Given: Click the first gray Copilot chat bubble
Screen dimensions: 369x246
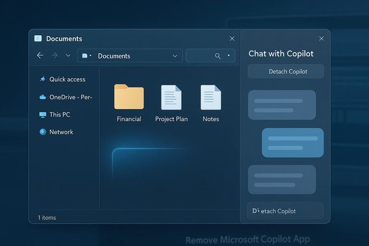Looking at the screenshot, I should point(282,105).
